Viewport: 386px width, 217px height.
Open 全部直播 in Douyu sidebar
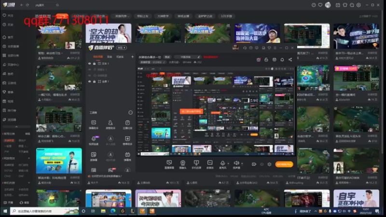coord(11,46)
